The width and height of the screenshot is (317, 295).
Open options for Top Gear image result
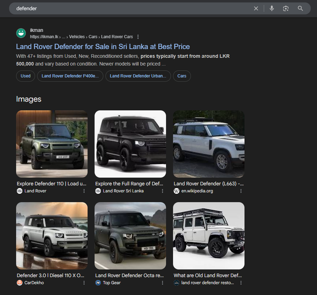point(162,283)
